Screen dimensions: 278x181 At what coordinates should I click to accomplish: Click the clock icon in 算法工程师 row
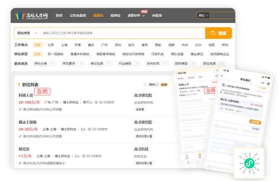[x=90, y=129]
